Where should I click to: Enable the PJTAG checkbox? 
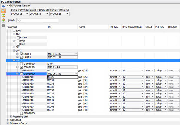click(18, 37)
